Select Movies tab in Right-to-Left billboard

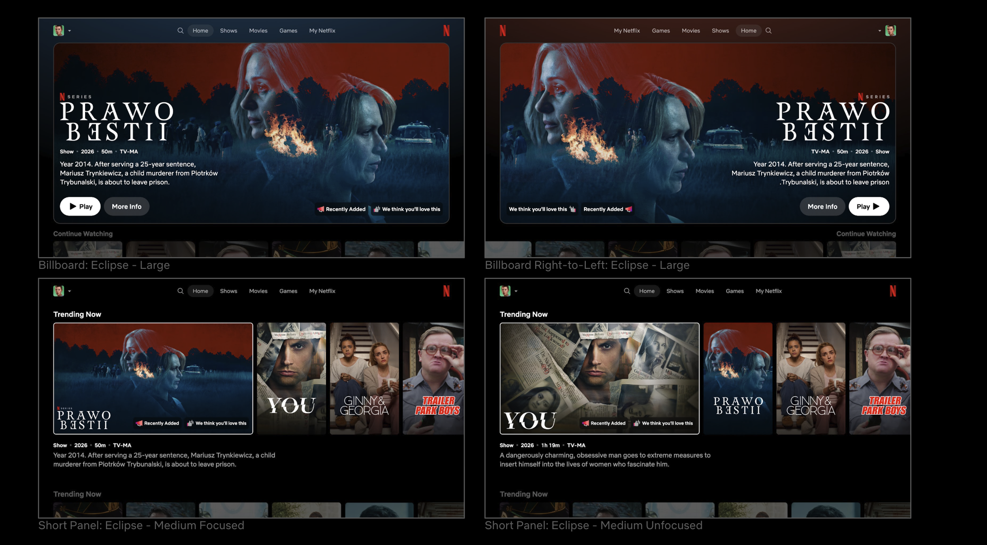(x=691, y=31)
